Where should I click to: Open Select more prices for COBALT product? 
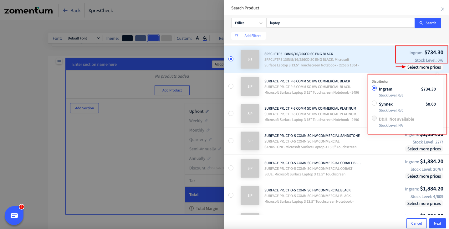click(x=424, y=176)
